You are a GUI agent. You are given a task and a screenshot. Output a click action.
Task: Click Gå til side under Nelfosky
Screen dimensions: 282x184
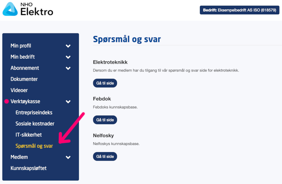coord(105,157)
